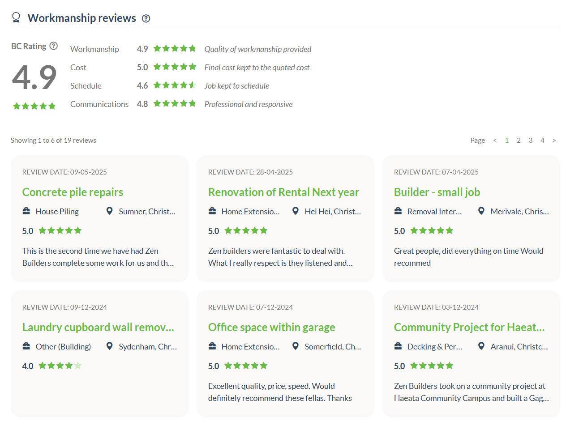This screenshot has height=430, width=566.
Task: Click the location pin next to Sydenham
Action: click(x=109, y=346)
